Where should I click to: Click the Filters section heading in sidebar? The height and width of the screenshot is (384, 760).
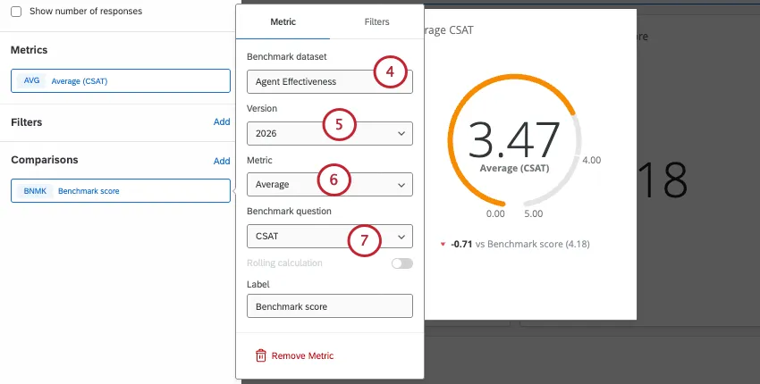click(x=26, y=122)
